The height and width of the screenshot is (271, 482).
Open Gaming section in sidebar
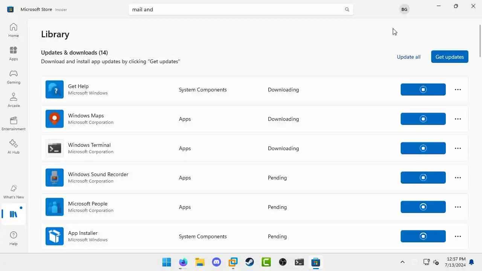14,77
